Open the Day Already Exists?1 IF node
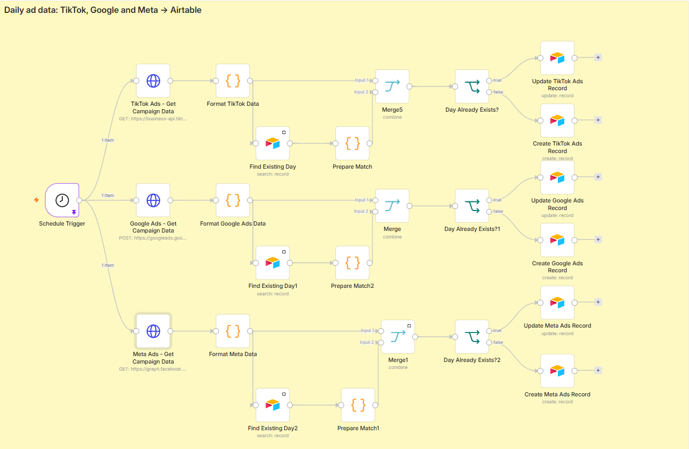Image resolution: width=689 pixels, height=449 pixels. coord(472,206)
